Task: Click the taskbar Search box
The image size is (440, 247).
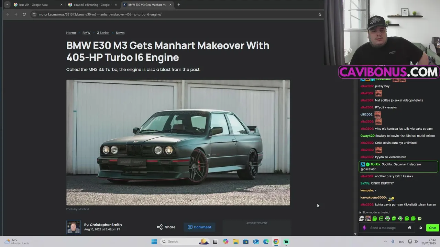Action: pos(185,242)
